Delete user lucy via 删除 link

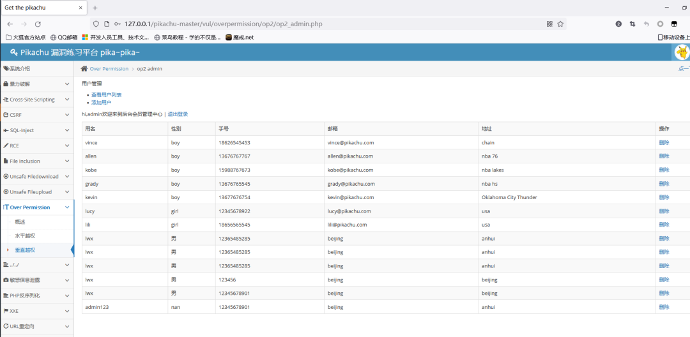tap(664, 211)
